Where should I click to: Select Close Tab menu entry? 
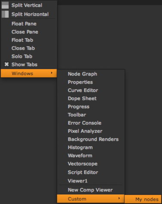23,48
